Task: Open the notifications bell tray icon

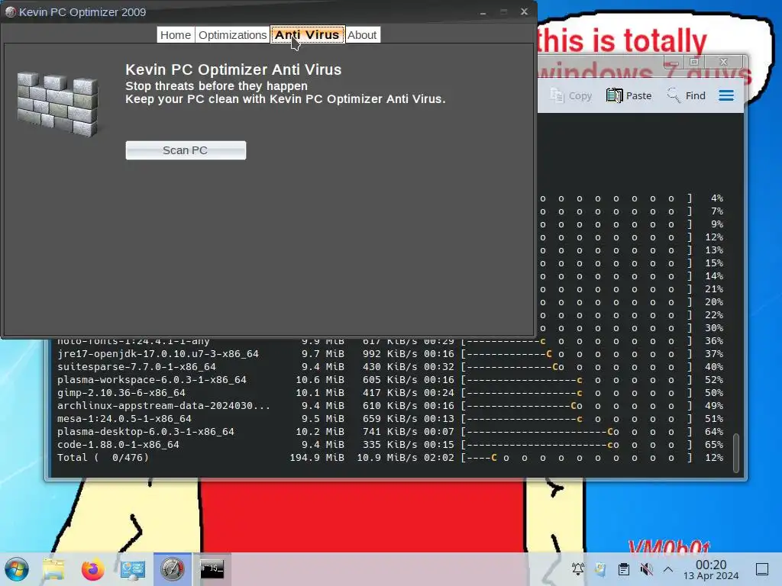Action: tap(578, 569)
